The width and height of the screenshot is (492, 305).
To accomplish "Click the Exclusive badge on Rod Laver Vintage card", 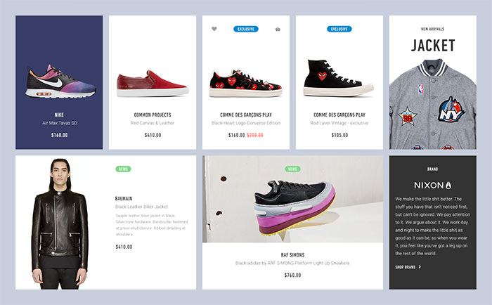I will [x=339, y=29].
